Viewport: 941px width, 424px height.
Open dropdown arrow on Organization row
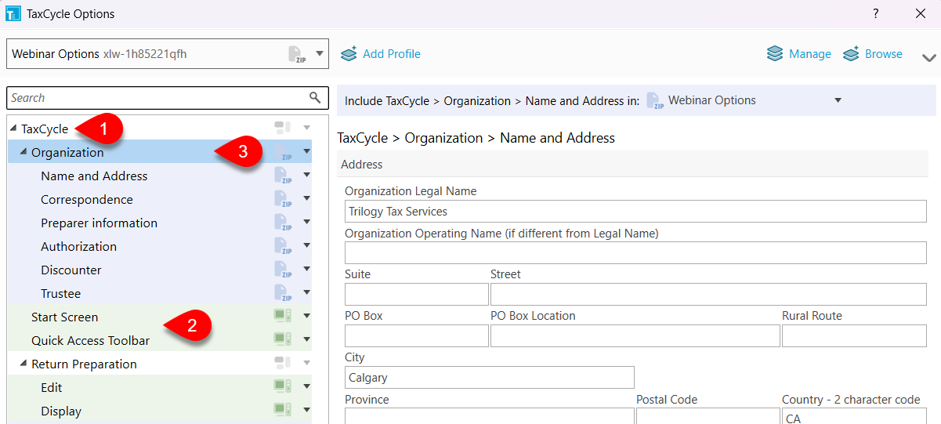click(x=306, y=151)
